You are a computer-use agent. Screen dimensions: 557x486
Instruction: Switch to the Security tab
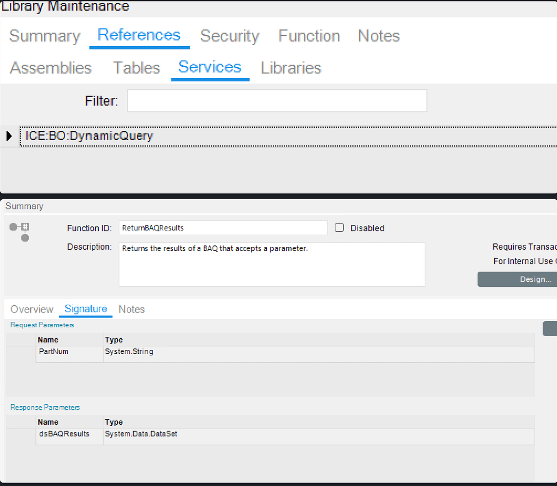229,35
